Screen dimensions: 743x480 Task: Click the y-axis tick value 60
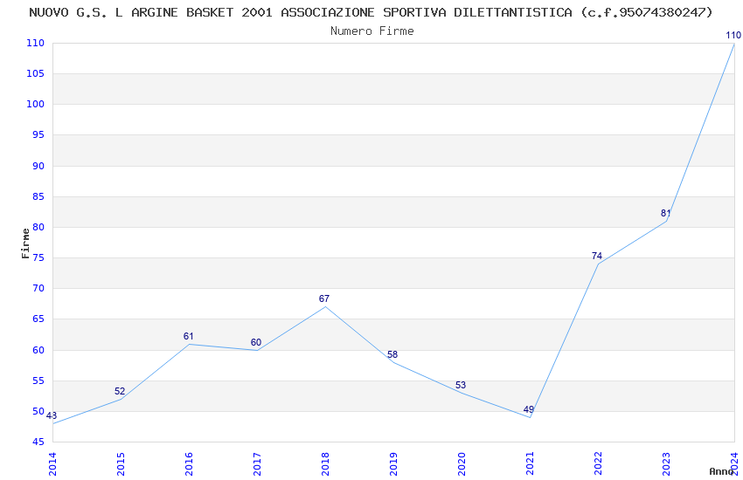click(x=38, y=350)
